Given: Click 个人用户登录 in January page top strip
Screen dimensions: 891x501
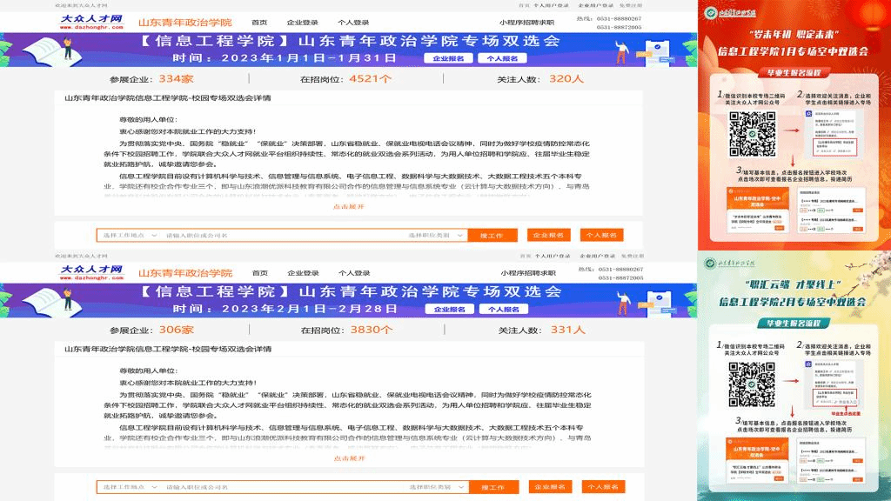Looking at the screenshot, I should pyautogui.click(x=551, y=5).
